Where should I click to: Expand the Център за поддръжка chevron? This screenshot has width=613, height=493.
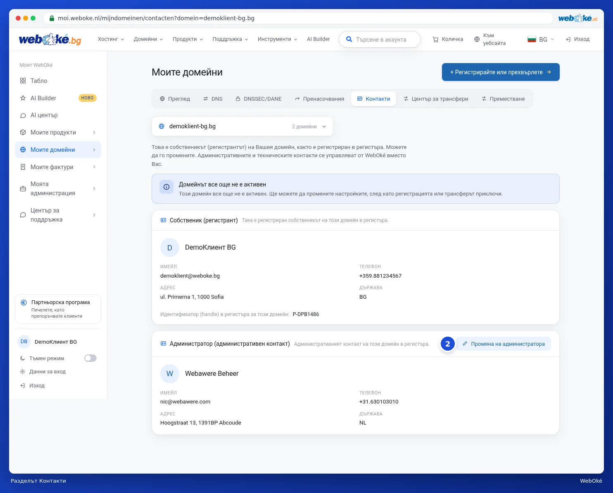click(94, 215)
